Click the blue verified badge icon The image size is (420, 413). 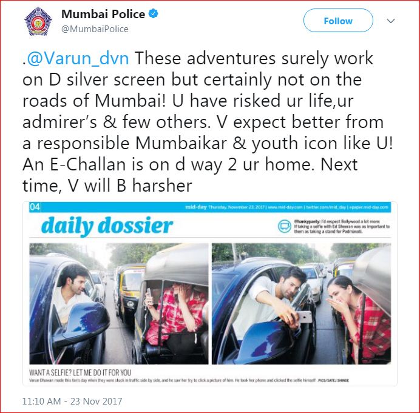pyautogui.click(x=153, y=14)
